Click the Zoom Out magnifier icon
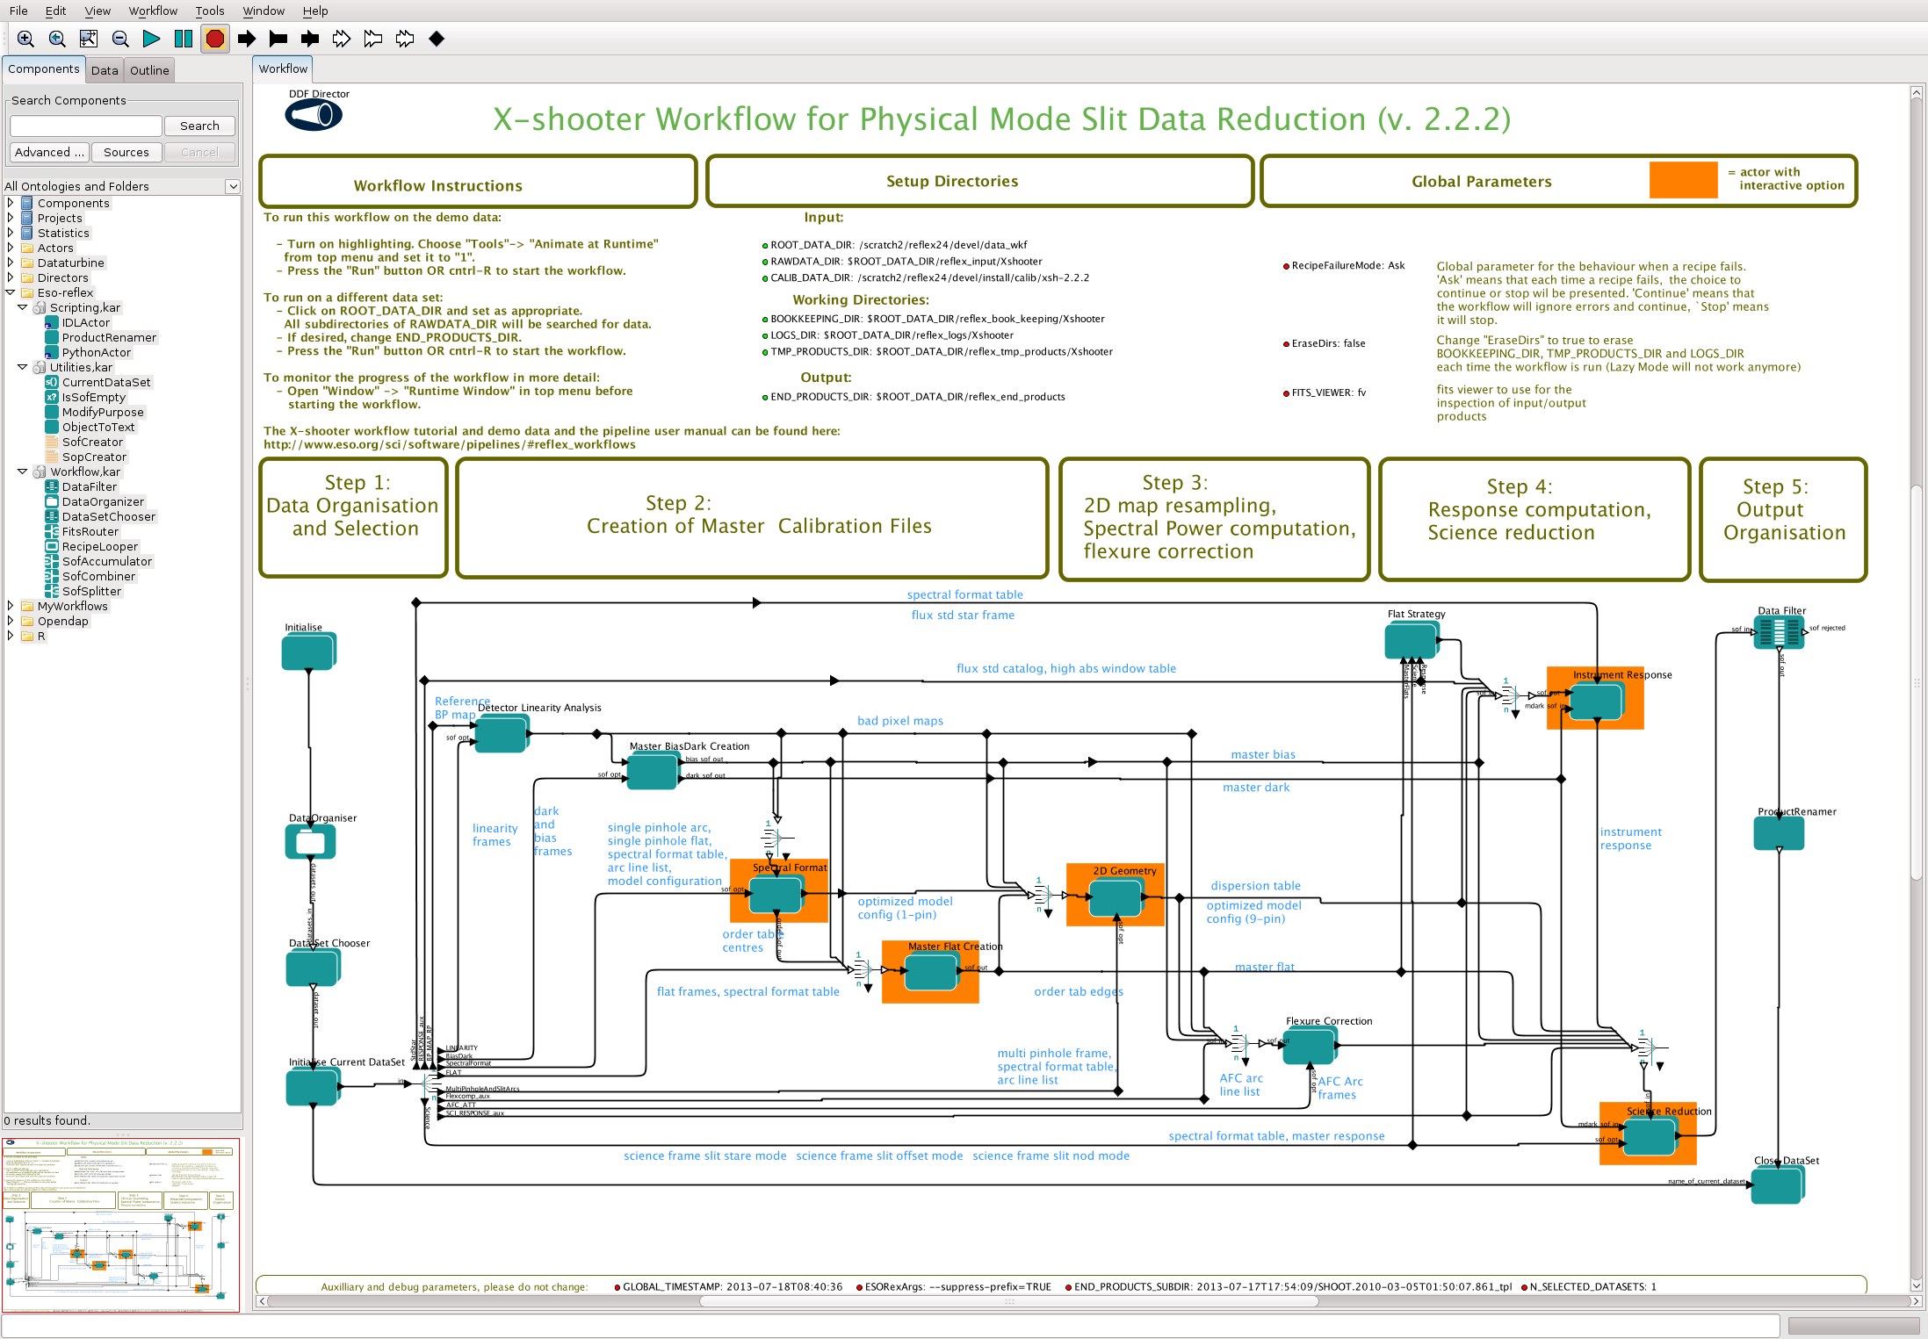 (x=120, y=39)
